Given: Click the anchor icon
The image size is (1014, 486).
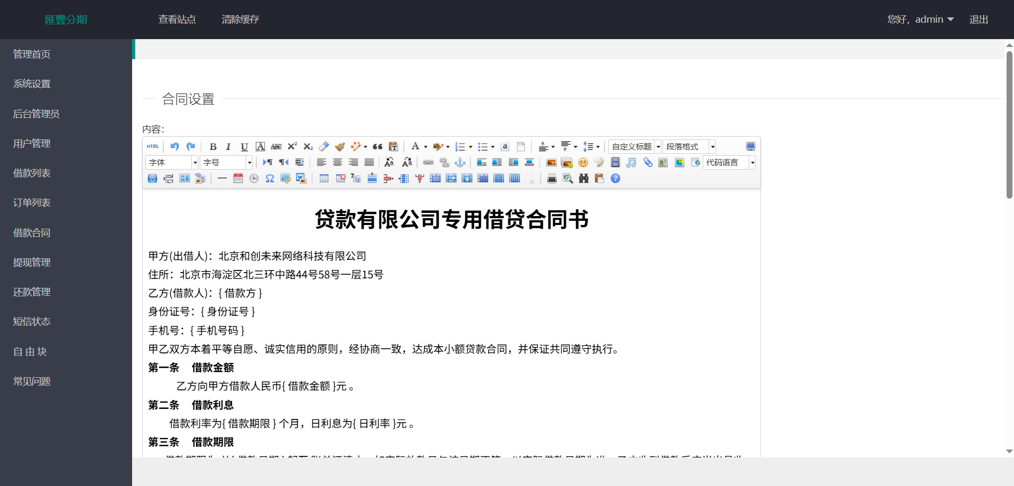Looking at the screenshot, I should coord(460,163).
